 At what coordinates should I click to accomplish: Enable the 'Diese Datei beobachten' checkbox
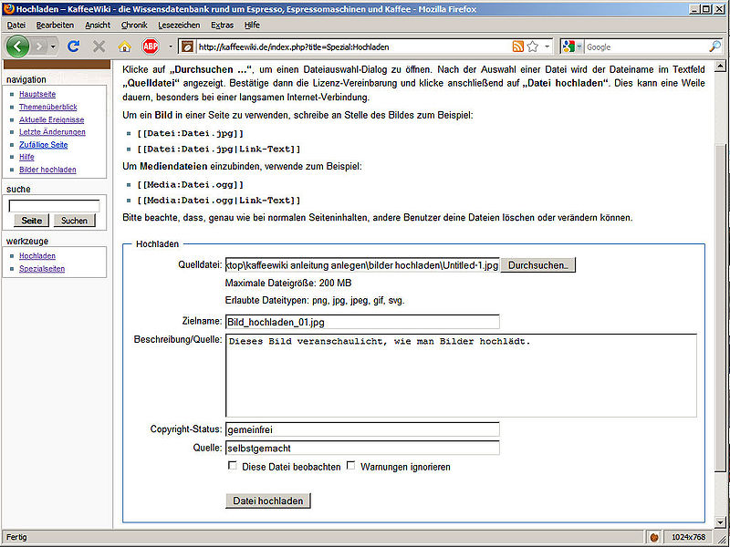click(233, 466)
